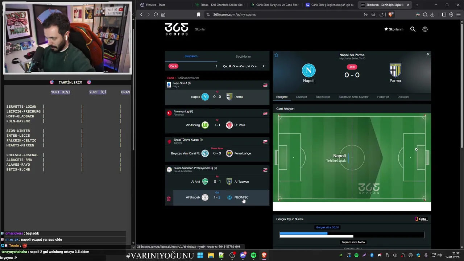
Task: Open File Explorer from the taskbar
Action: click(x=211, y=256)
